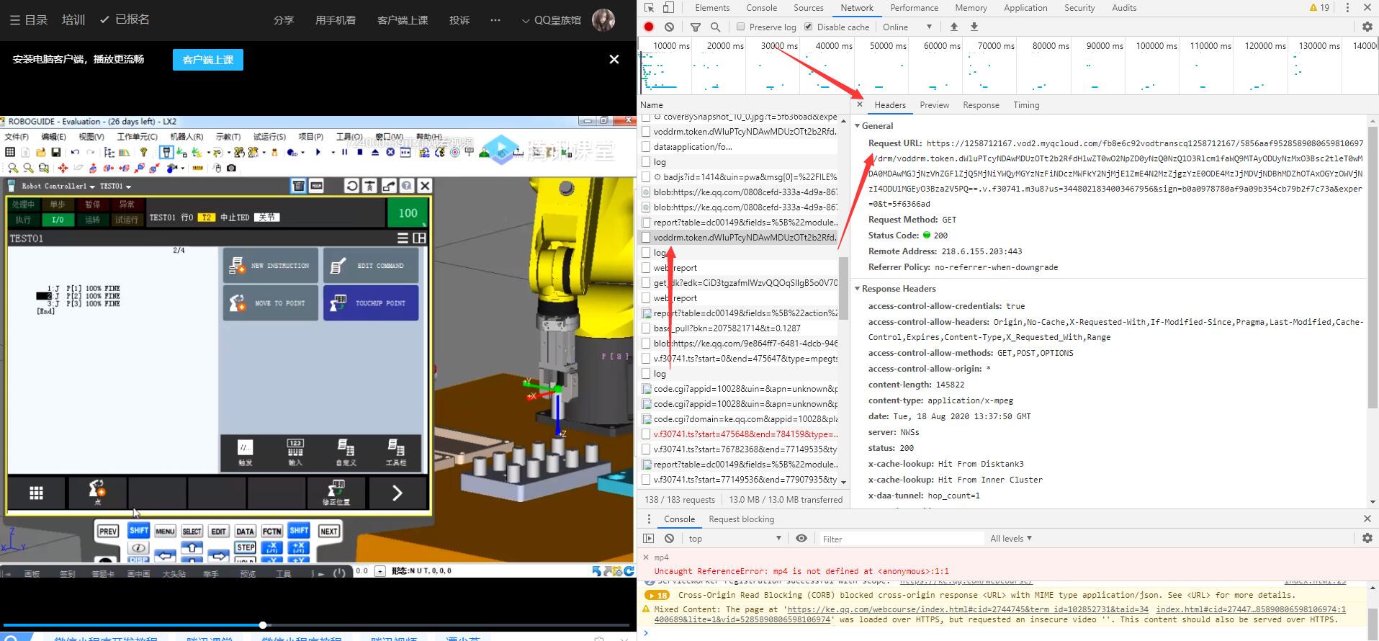Open the Sources tab in DevTools
Image resolution: width=1379 pixels, height=641 pixels.
[x=808, y=8]
